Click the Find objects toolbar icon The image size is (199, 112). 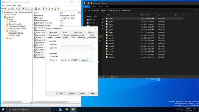point(55,9)
